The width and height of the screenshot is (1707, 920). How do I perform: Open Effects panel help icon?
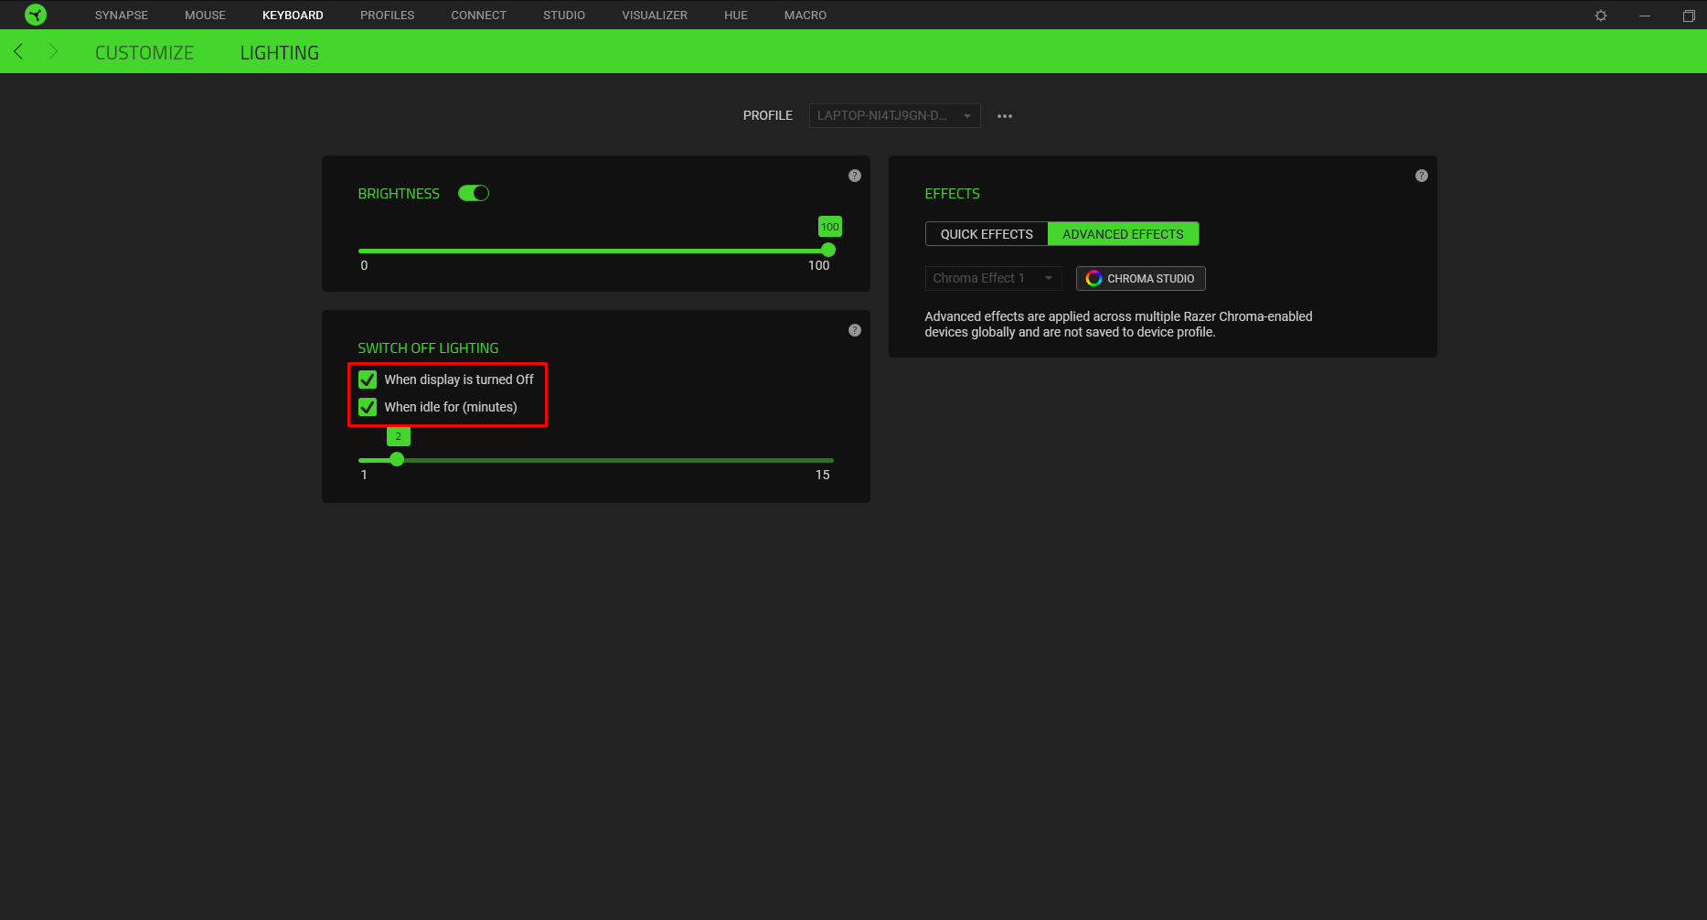click(x=1422, y=176)
